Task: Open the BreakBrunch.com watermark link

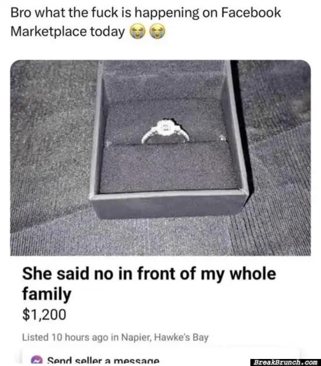Action: coord(286,362)
